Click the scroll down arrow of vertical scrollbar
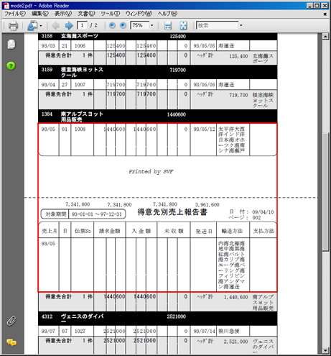Viewport: 331px width, 356px height. (x=325, y=350)
